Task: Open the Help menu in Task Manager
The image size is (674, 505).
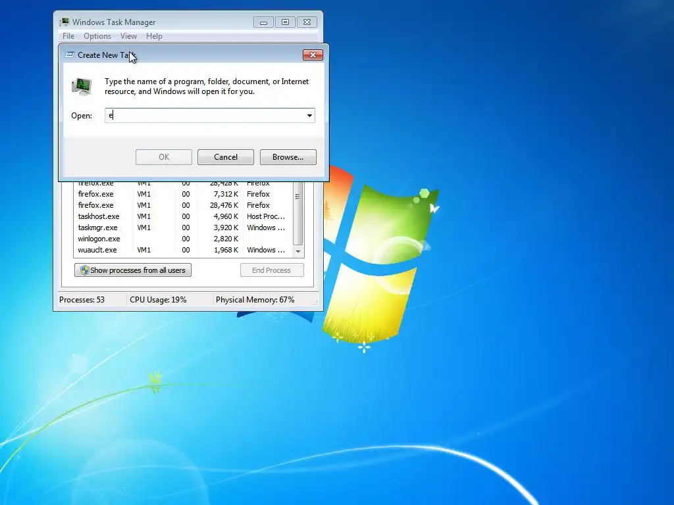Action: pos(154,36)
